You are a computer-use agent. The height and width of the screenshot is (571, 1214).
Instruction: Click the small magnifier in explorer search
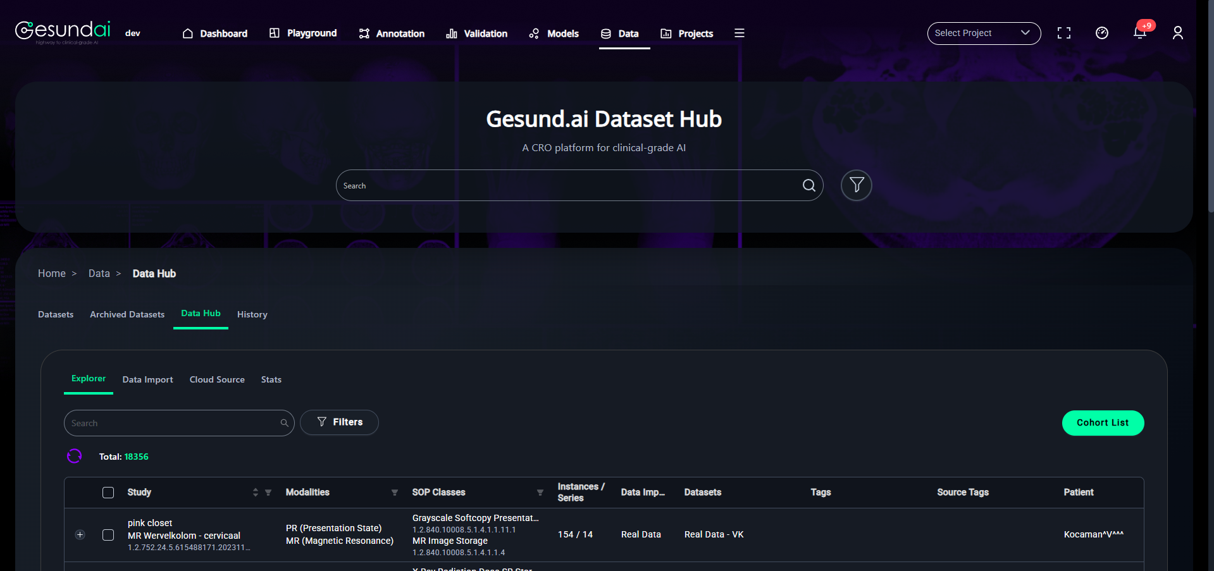pos(285,423)
